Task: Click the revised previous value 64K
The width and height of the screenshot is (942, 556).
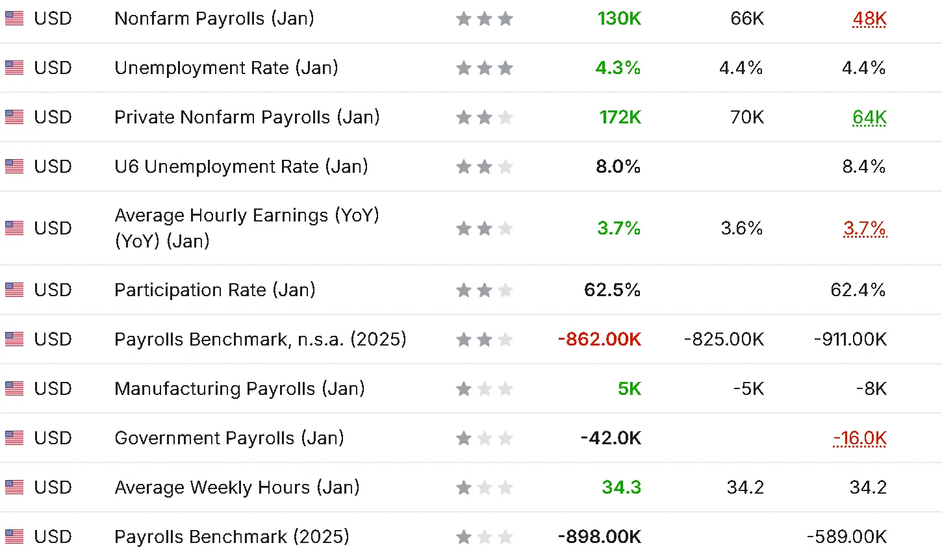Action: coord(870,118)
